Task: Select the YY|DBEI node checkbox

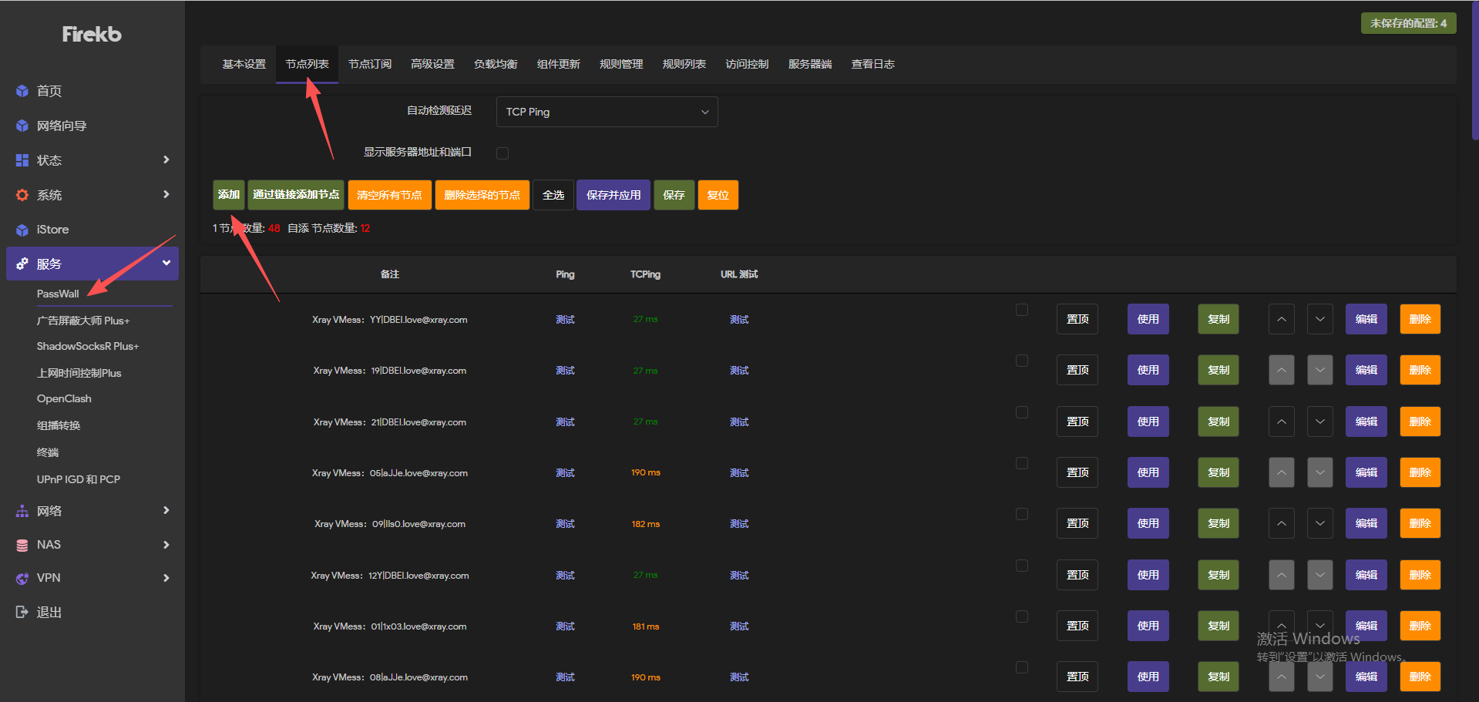Action: coord(1022,310)
